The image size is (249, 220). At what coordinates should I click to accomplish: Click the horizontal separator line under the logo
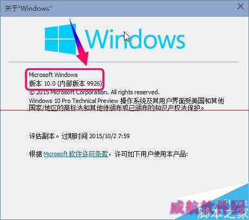[x=124, y=62]
